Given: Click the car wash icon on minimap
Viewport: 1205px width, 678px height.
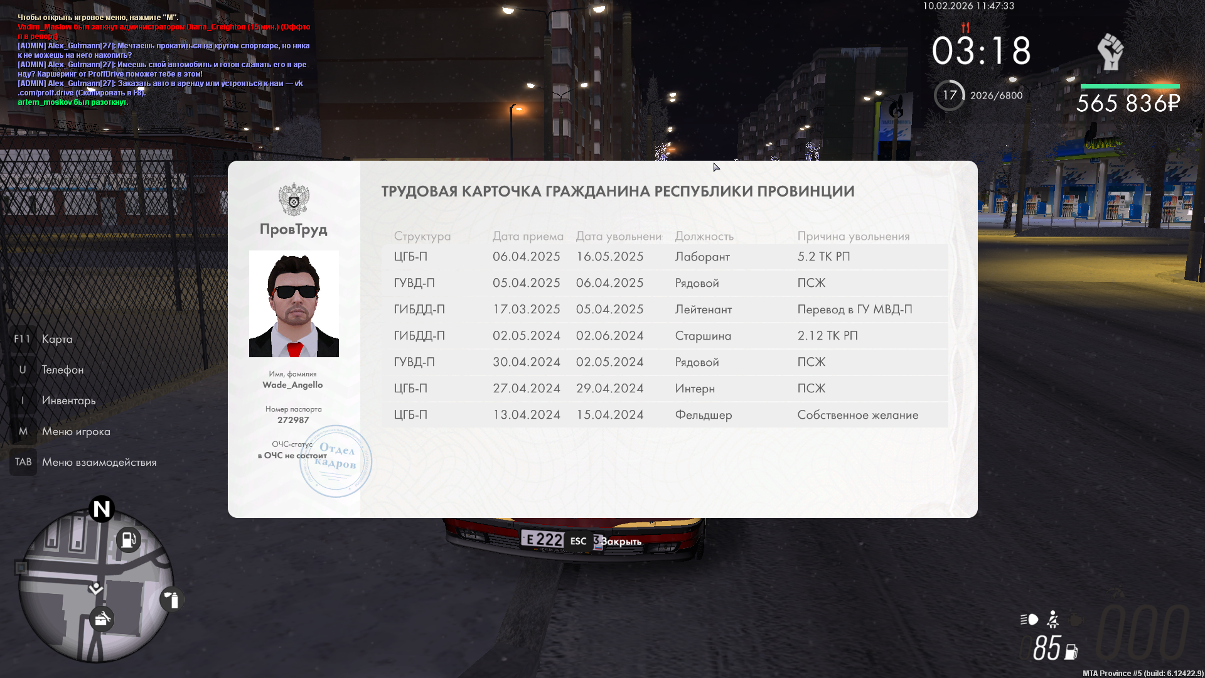Looking at the screenshot, I should point(102,620).
